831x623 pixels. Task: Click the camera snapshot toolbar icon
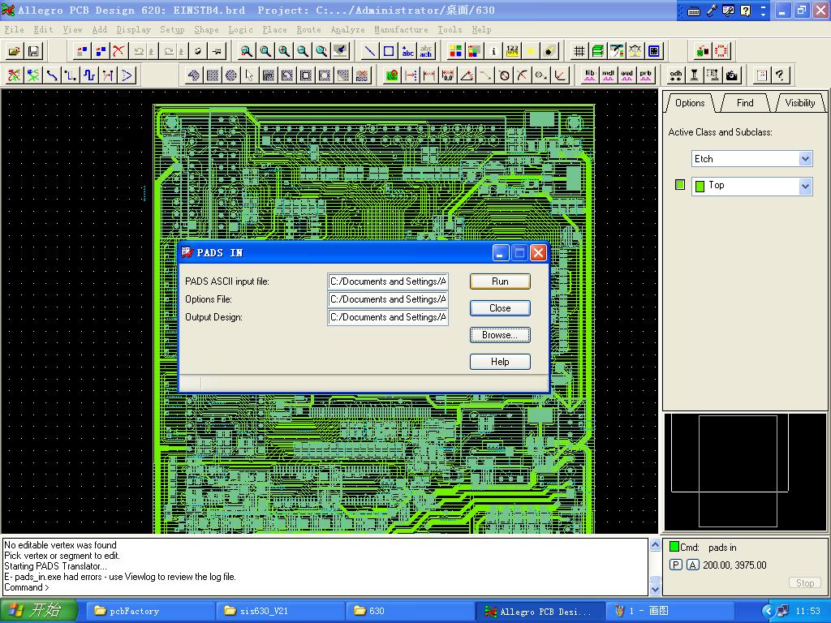point(732,75)
